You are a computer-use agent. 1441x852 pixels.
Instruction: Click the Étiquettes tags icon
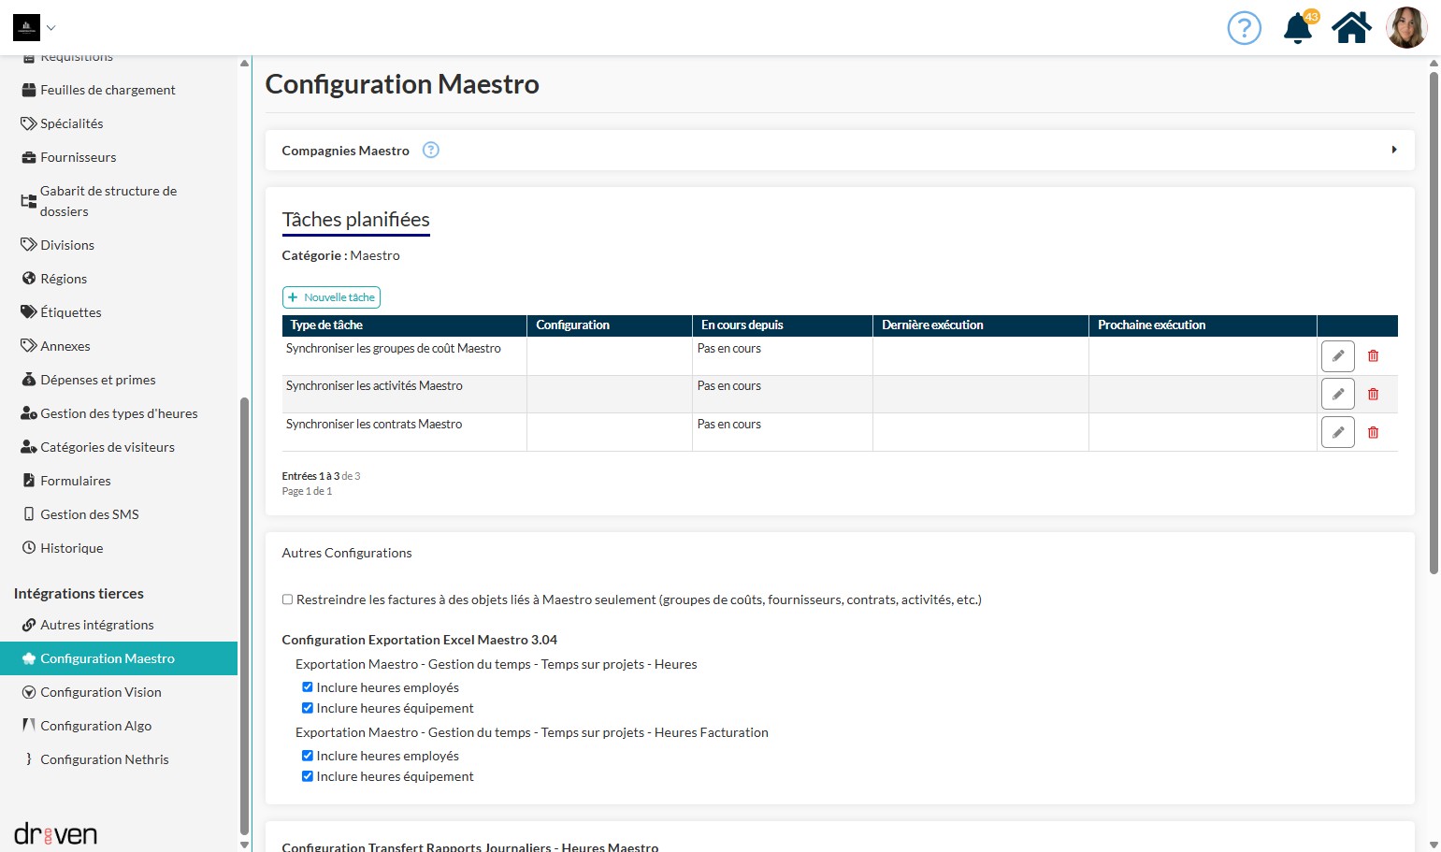pyautogui.click(x=29, y=312)
